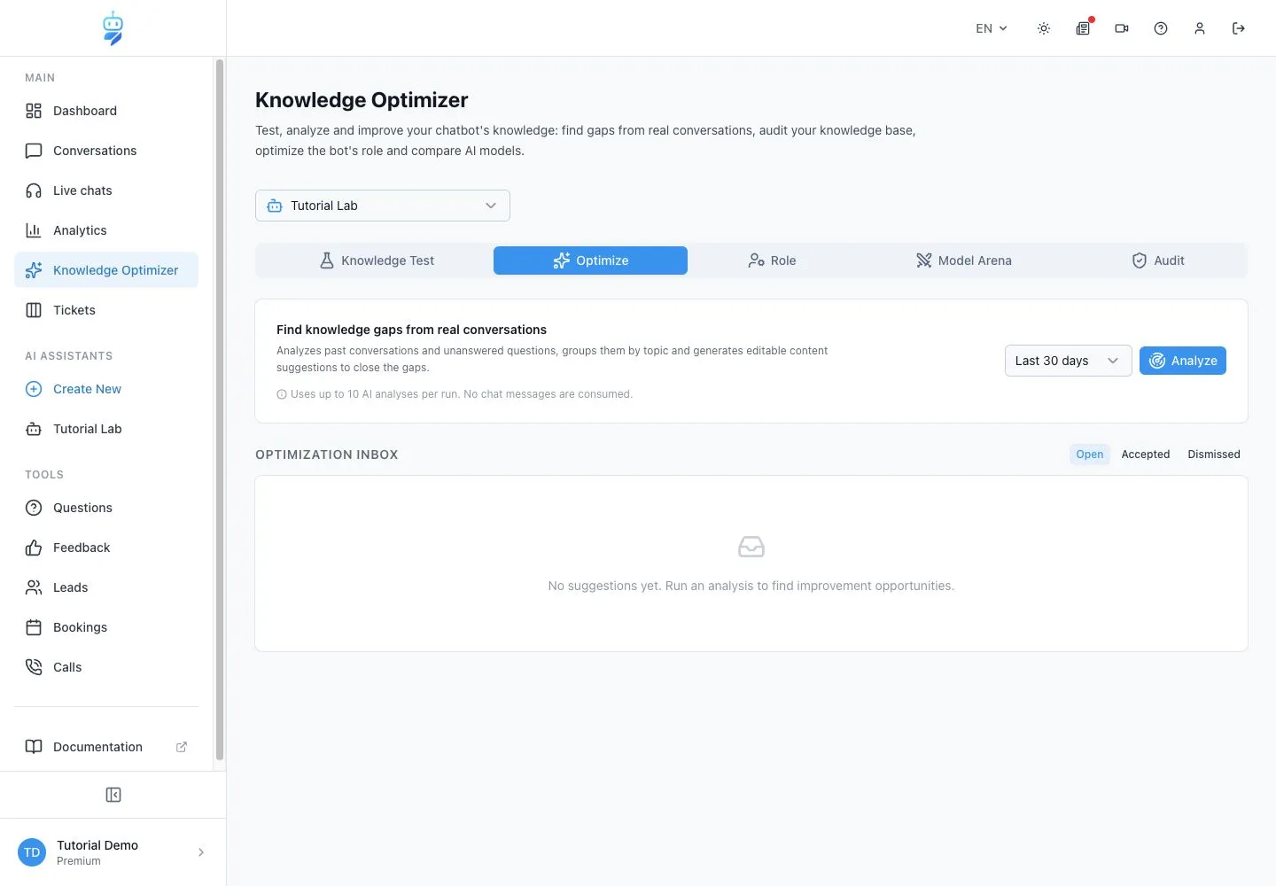
Task: Click the TD avatar circle
Action: [32, 852]
